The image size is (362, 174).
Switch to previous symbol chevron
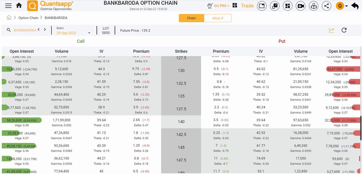coord(39,30)
